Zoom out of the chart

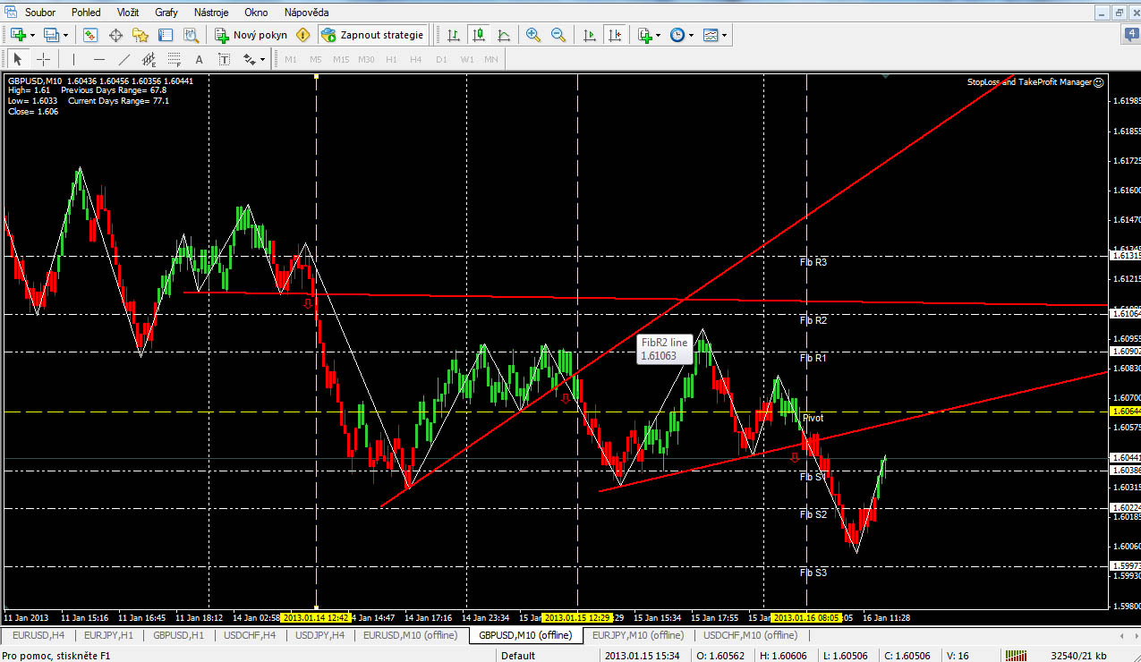pos(558,35)
